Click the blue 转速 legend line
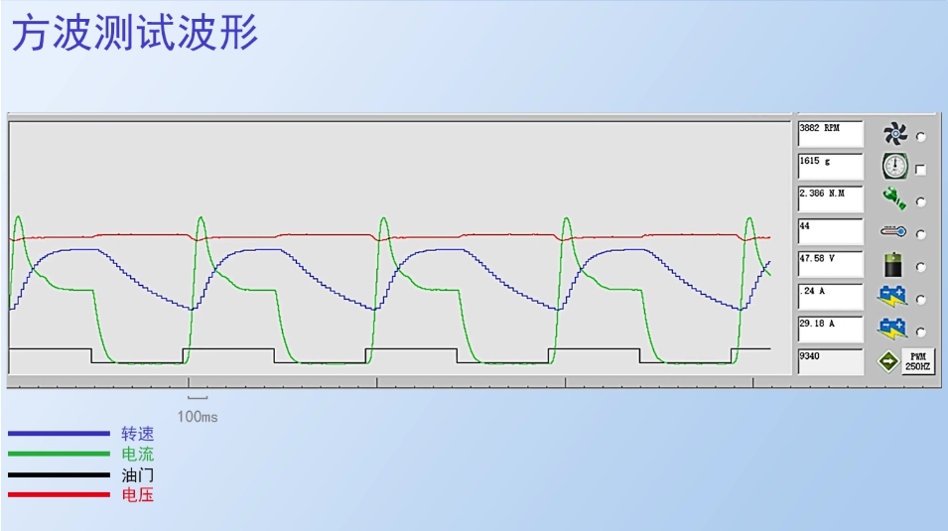The image size is (948, 531). (59, 434)
